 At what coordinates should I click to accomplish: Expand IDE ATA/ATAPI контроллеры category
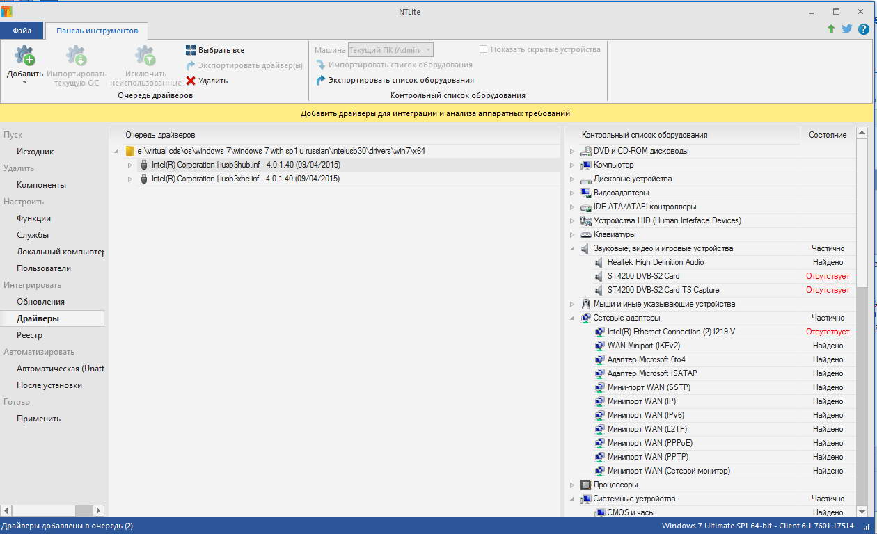[572, 207]
